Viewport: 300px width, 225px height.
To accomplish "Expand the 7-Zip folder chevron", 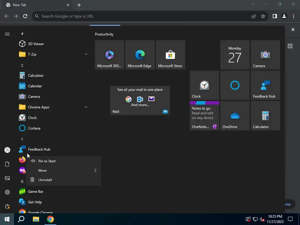I will pyautogui.click(x=86, y=54).
